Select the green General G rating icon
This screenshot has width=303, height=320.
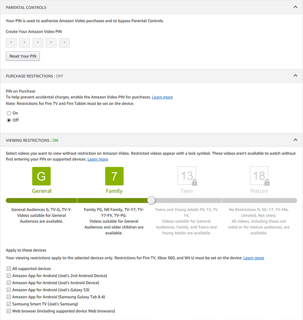tap(41, 176)
